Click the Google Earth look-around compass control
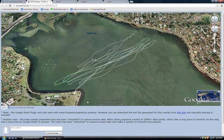 point(215,19)
